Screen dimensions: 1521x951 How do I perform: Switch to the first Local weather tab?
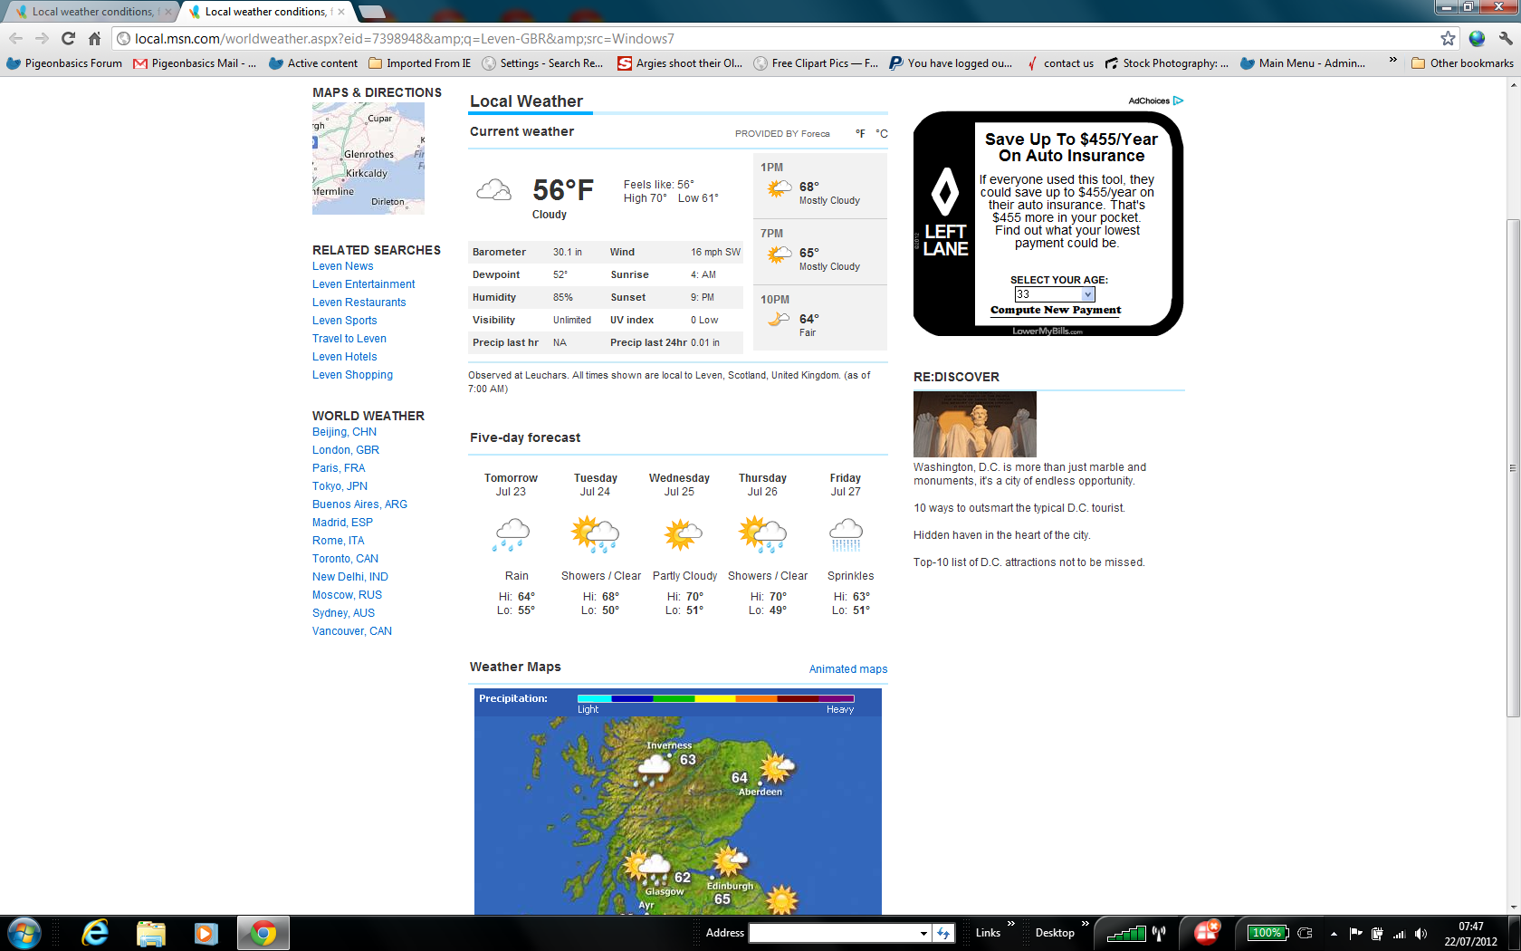coord(91,12)
